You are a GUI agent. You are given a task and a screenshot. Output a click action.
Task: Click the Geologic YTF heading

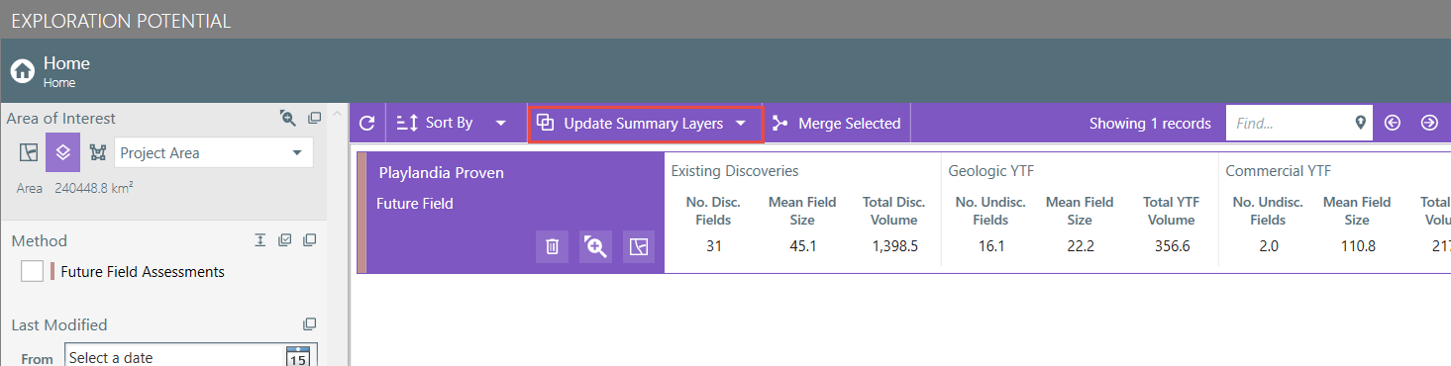tap(990, 171)
